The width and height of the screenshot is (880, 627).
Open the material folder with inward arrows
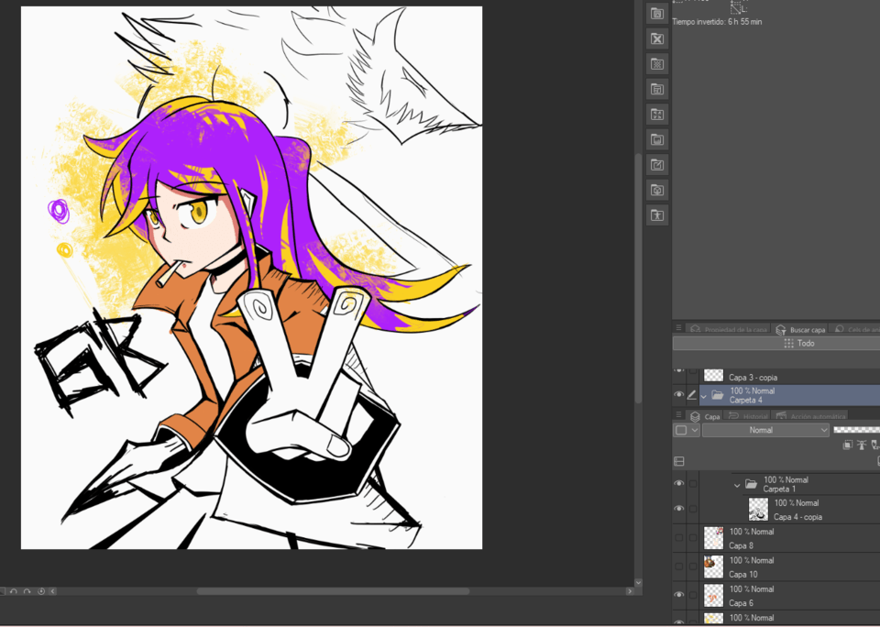pyautogui.click(x=657, y=115)
